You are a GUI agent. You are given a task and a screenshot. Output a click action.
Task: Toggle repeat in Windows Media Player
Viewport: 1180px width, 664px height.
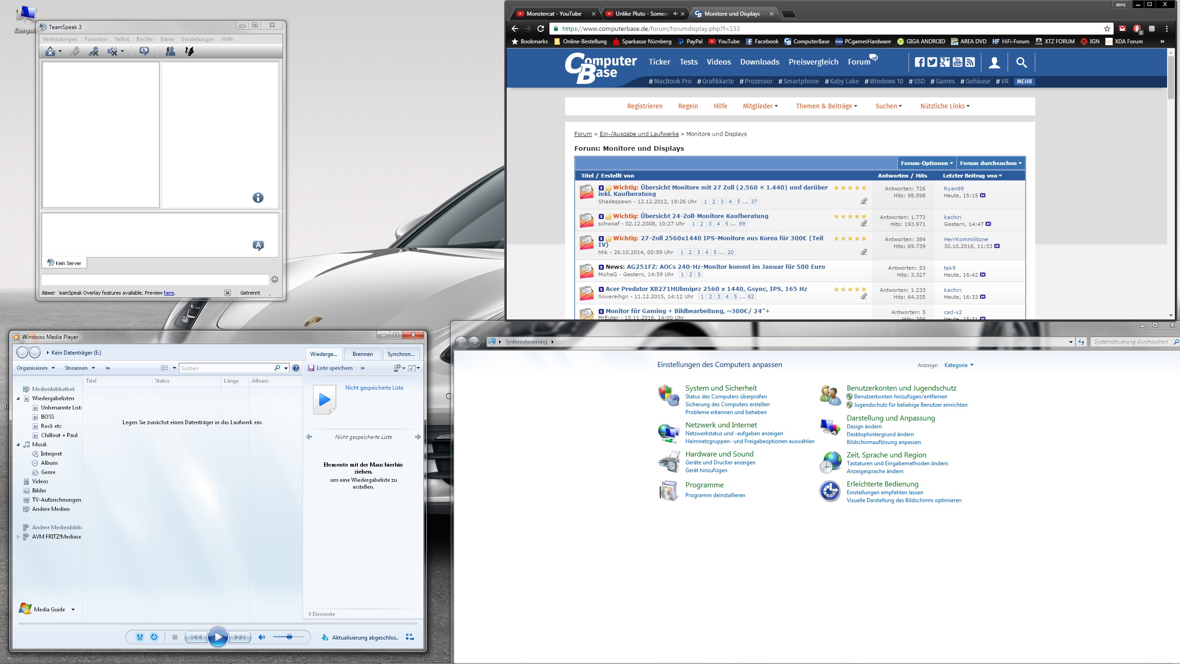coord(154,637)
